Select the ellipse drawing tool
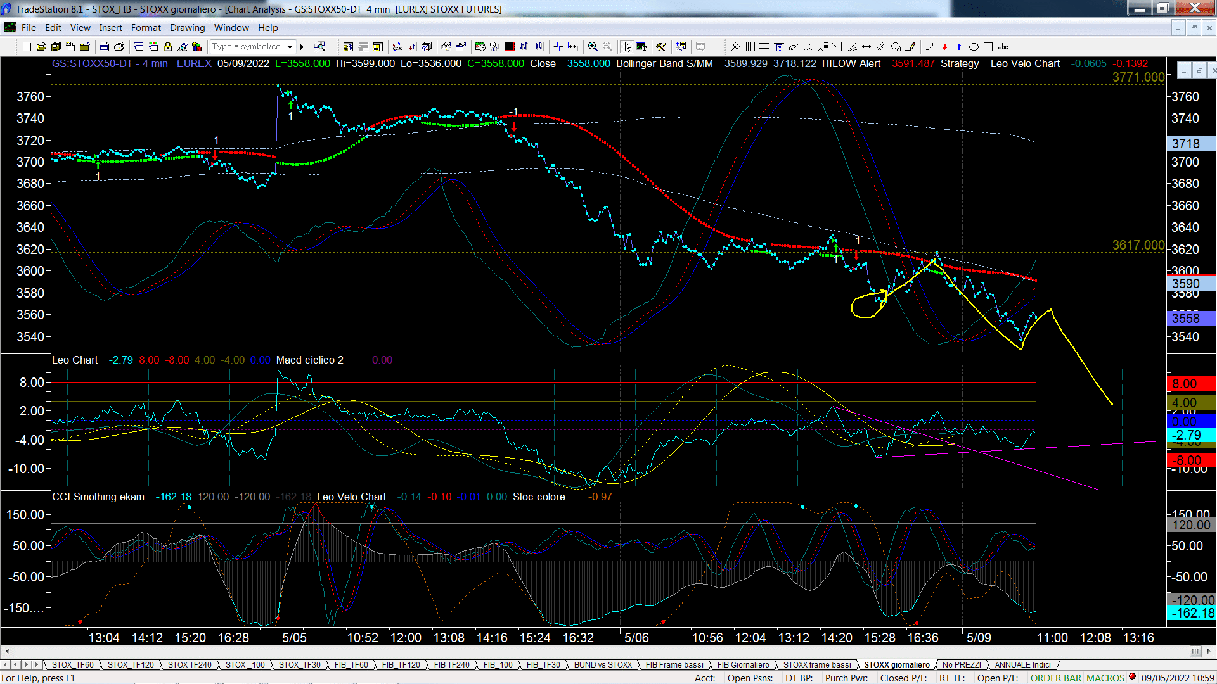 [x=974, y=46]
